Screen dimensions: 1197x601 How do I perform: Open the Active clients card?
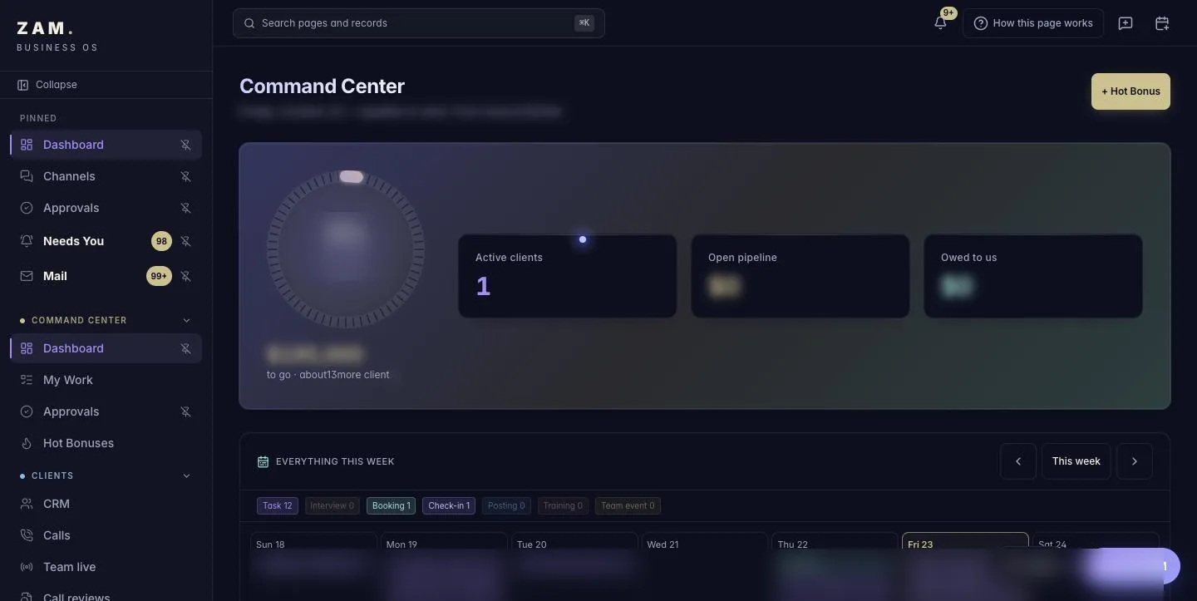point(568,276)
